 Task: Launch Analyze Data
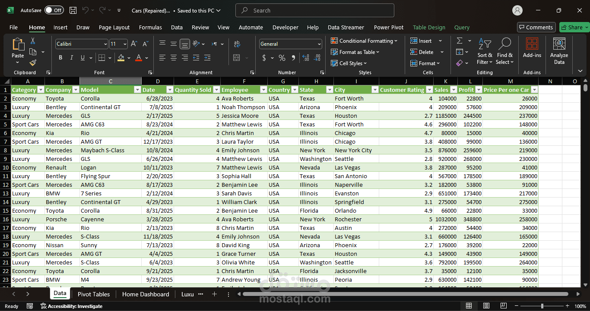559,51
